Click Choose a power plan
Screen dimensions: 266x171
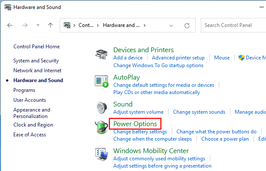click(x=225, y=139)
